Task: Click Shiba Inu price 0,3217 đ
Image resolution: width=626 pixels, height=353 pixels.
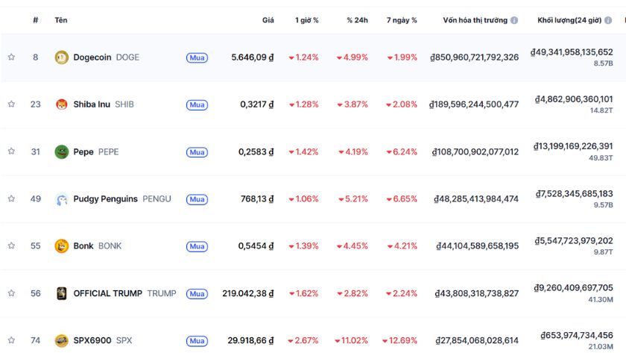Action: tap(256, 104)
